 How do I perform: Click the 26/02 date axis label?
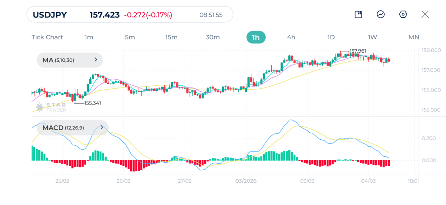click(x=123, y=181)
